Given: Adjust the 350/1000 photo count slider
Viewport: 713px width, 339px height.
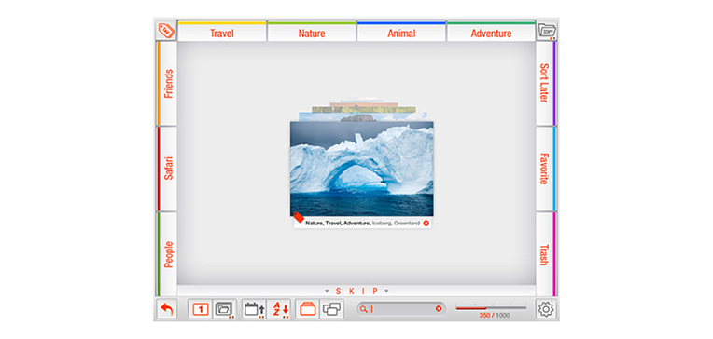Looking at the screenshot, I should pos(491,308).
